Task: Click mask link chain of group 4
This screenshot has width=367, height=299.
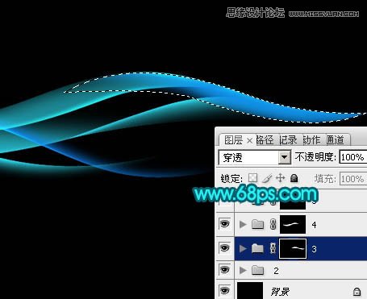Action: (273, 224)
